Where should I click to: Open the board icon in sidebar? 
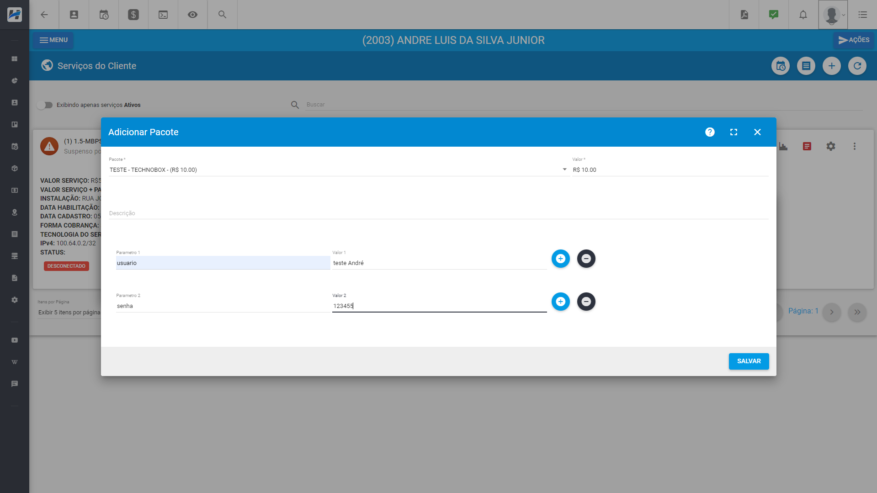(x=15, y=125)
